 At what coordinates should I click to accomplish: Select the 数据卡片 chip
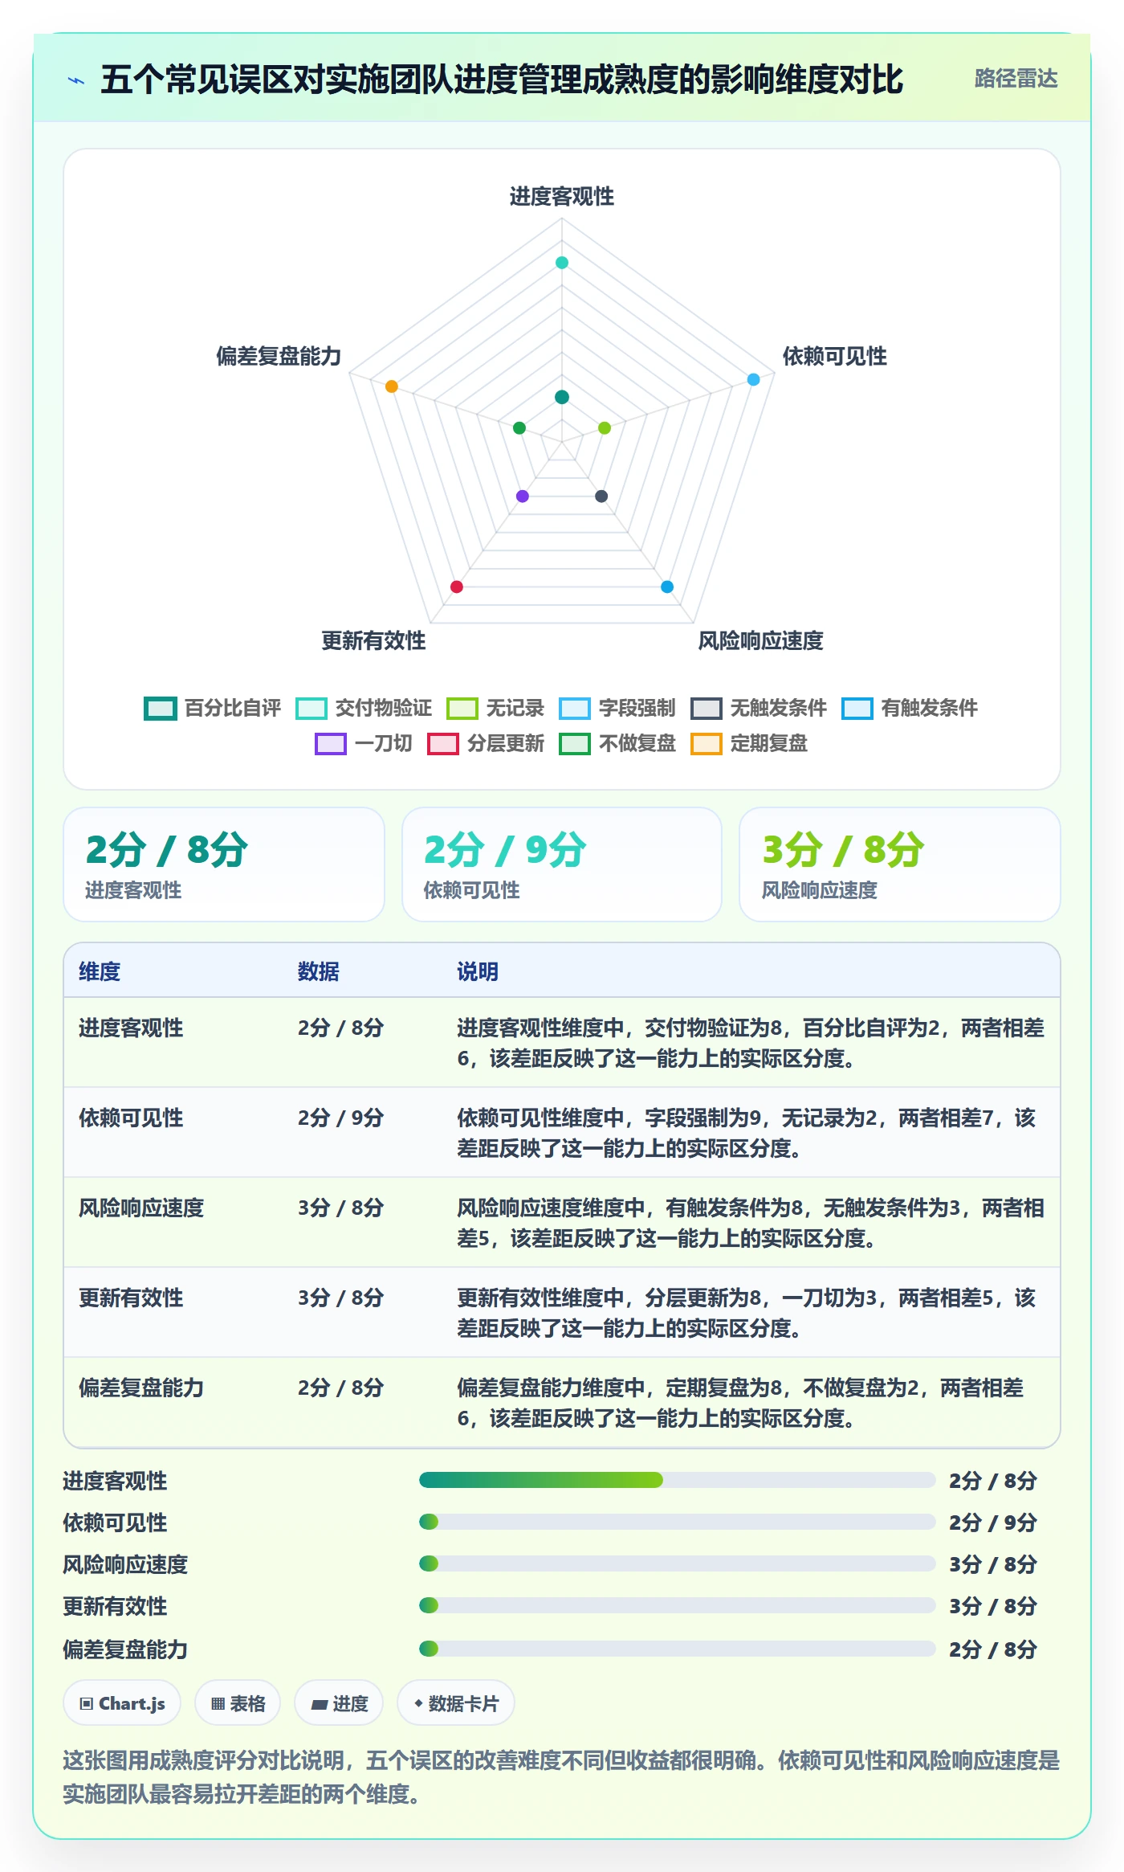(455, 1703)
